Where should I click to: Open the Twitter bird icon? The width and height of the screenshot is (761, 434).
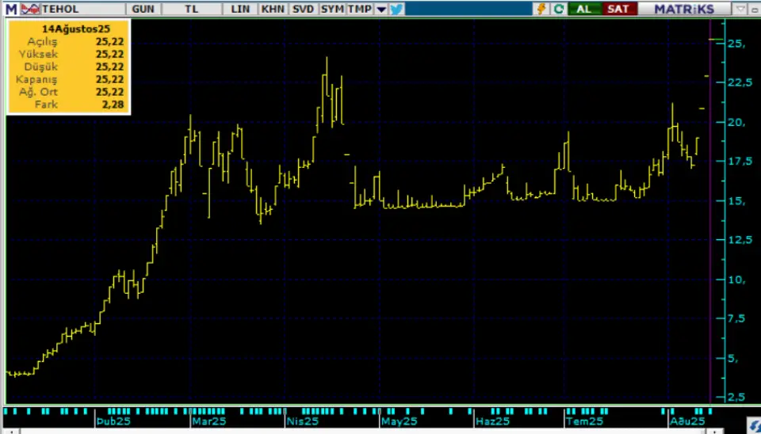coord(396,9)
